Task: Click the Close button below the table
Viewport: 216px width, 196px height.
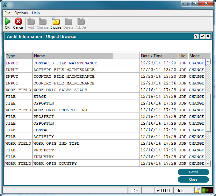Action: [x=193, y=179]
